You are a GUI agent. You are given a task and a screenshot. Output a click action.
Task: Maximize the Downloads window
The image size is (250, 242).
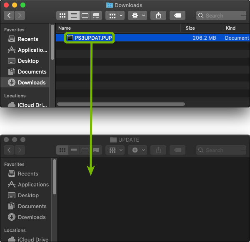coord(23,5)
